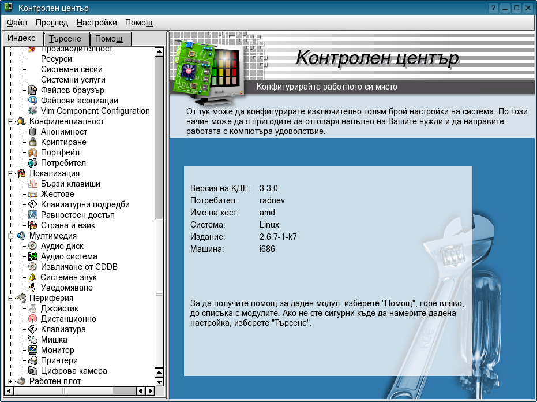The image size is (537, 402).
Task: Switch to the Търсене tab
Action: 65,39
